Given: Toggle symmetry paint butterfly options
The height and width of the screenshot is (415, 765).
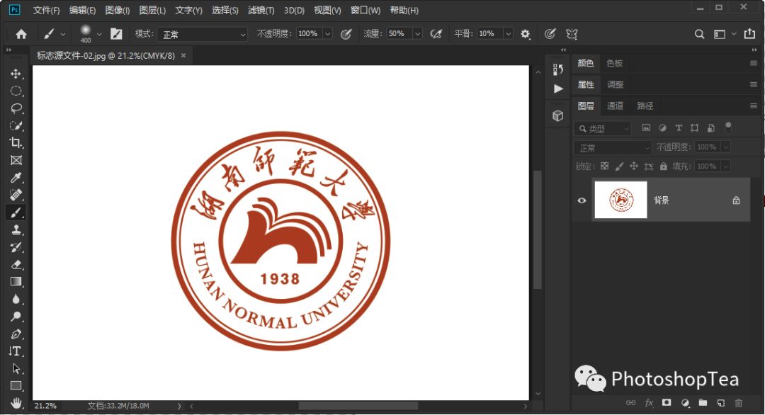Looking at the screenshot, I should [x=572, y=34].
